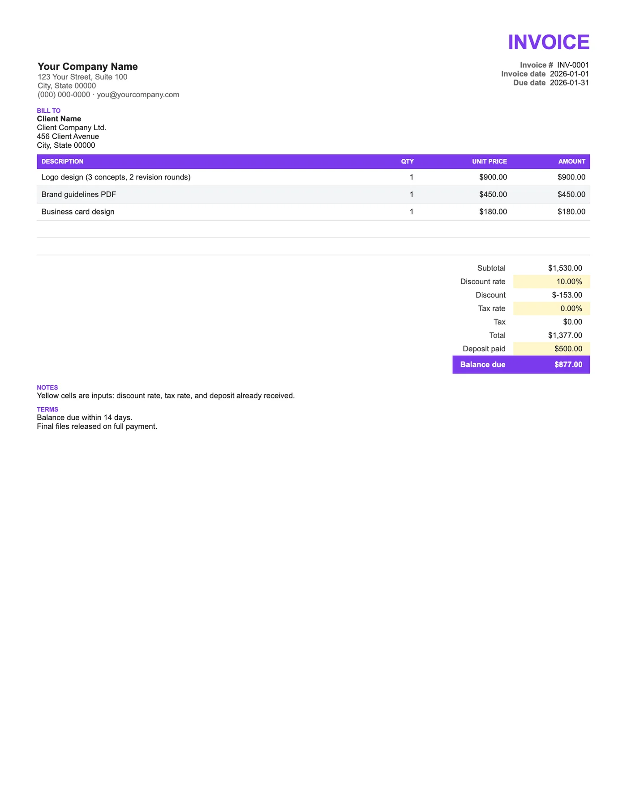Viewport: 627px width, 811px height.
Task: Click the QTY column header
Action: click(x=408, y=162)
